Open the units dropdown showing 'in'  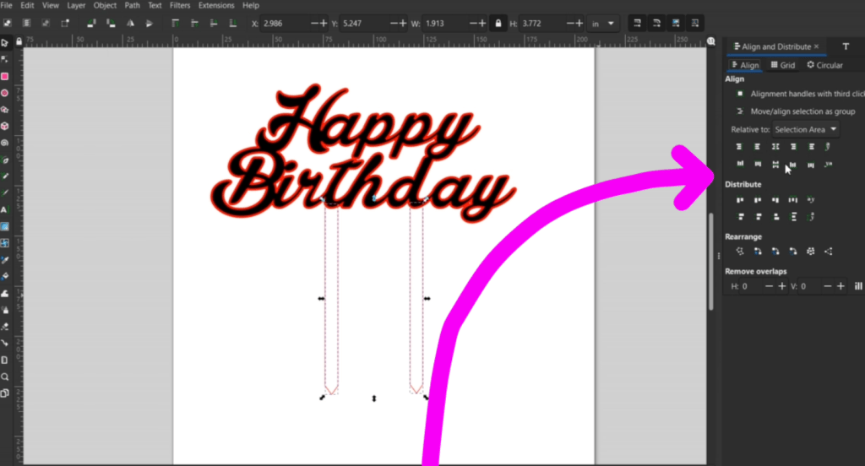tap(604, 24)
